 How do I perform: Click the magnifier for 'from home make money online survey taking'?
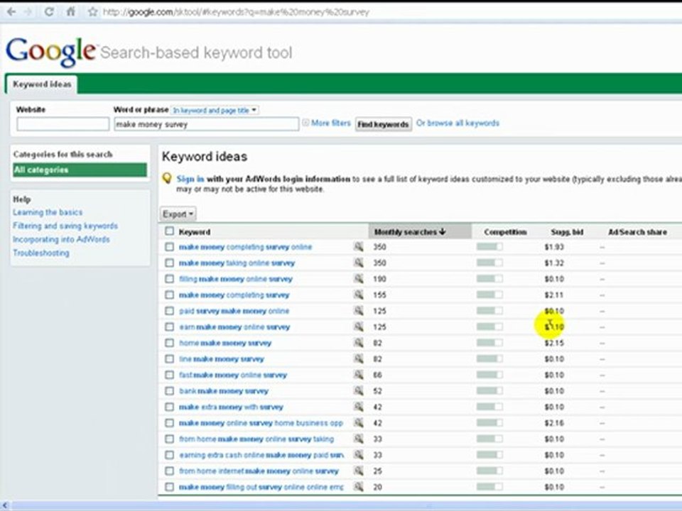coord(358,439)
